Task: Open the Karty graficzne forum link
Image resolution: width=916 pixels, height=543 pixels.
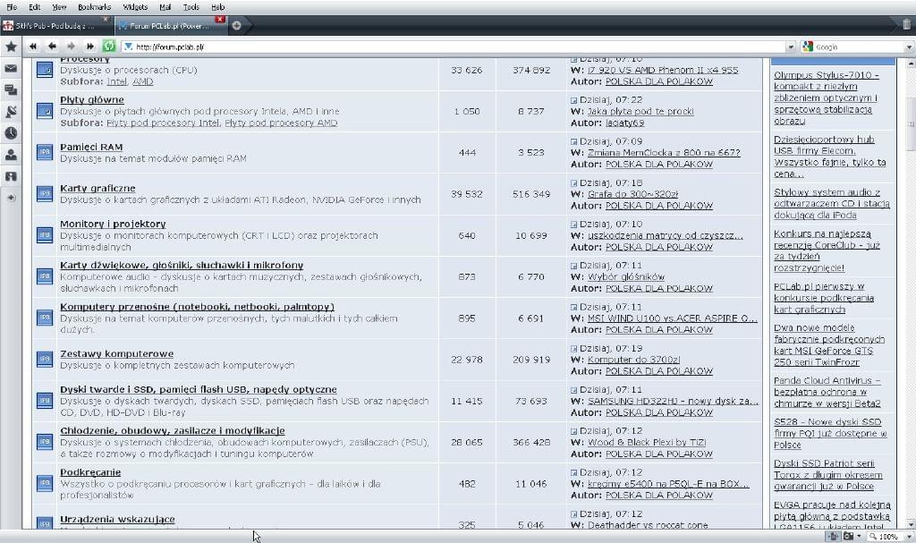Action: click(x=98, y=189)
